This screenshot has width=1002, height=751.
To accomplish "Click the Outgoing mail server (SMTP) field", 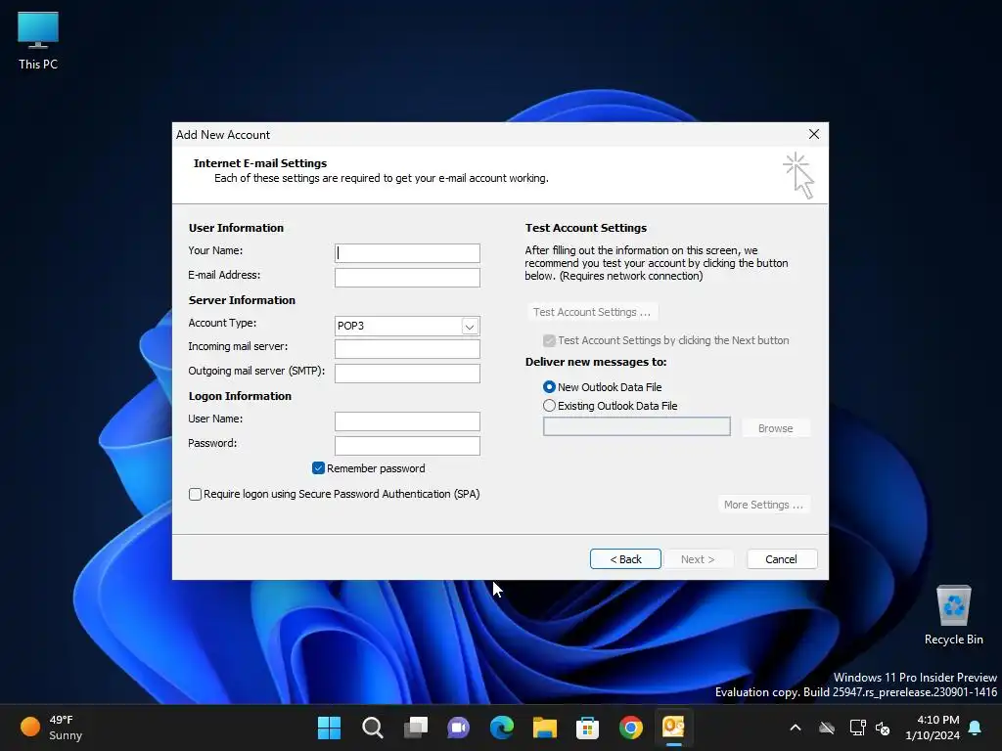I will (407, 373).
